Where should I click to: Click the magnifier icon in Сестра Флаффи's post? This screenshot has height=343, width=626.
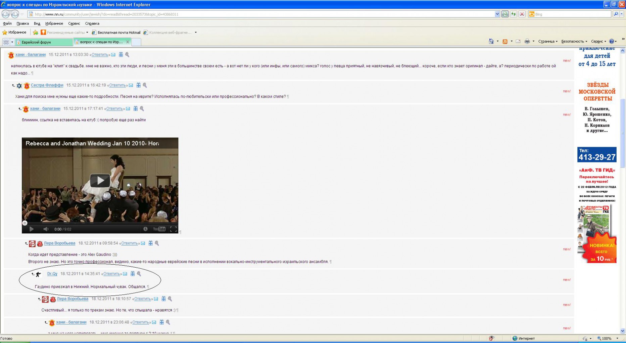[145, 85]
